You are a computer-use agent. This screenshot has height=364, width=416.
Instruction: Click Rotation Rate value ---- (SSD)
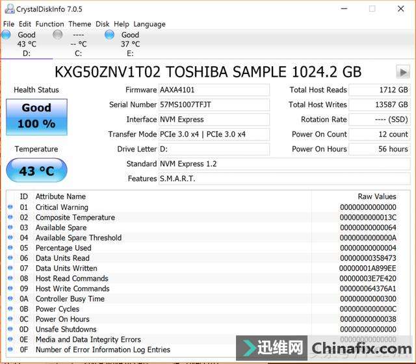click(380, 120)
